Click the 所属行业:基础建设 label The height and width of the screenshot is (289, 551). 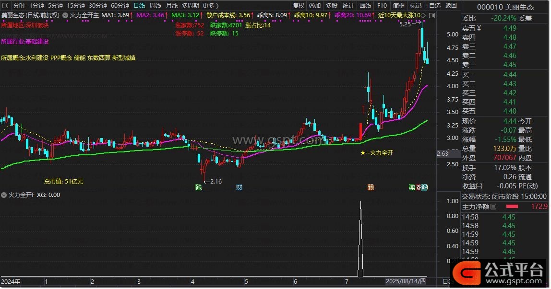(25, 41)
